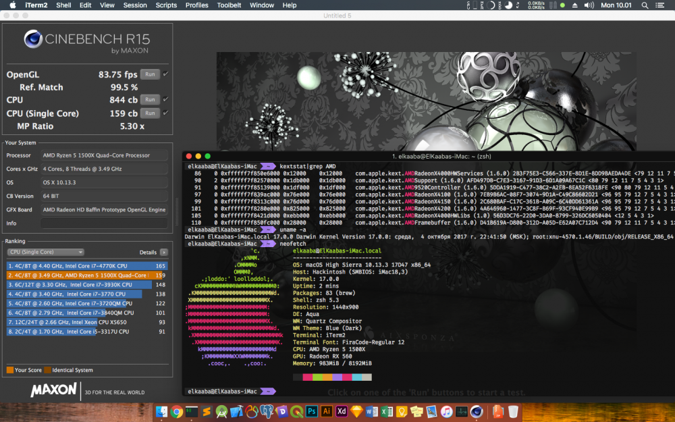Toggle the CPU test checkmark
Image resolution: width=675 pixels, height=422 pixels.
pos(166,99)
